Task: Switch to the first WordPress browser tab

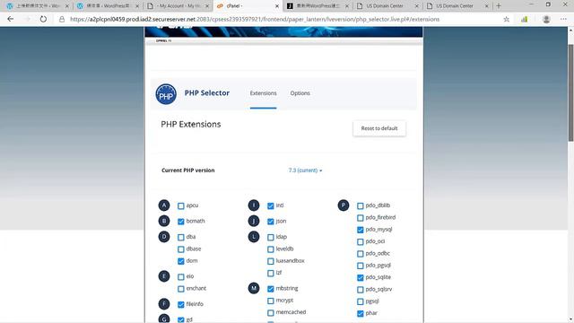Action: coord(38,6)
